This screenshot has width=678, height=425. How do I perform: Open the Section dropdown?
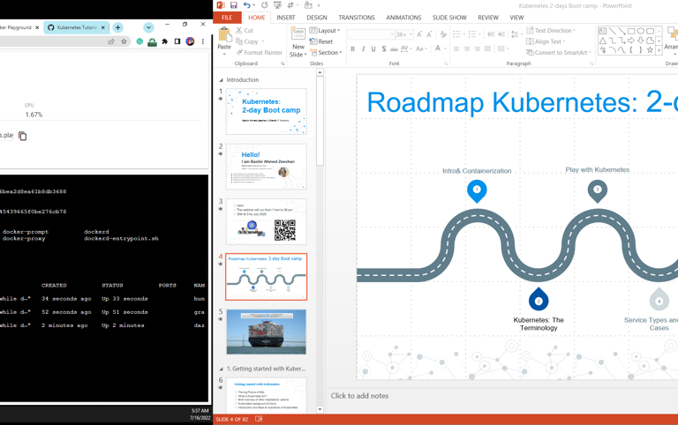click(x=326, y=53)
